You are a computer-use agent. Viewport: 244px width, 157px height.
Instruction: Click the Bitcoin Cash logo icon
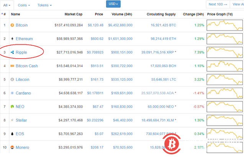click(x=12, y=66)
